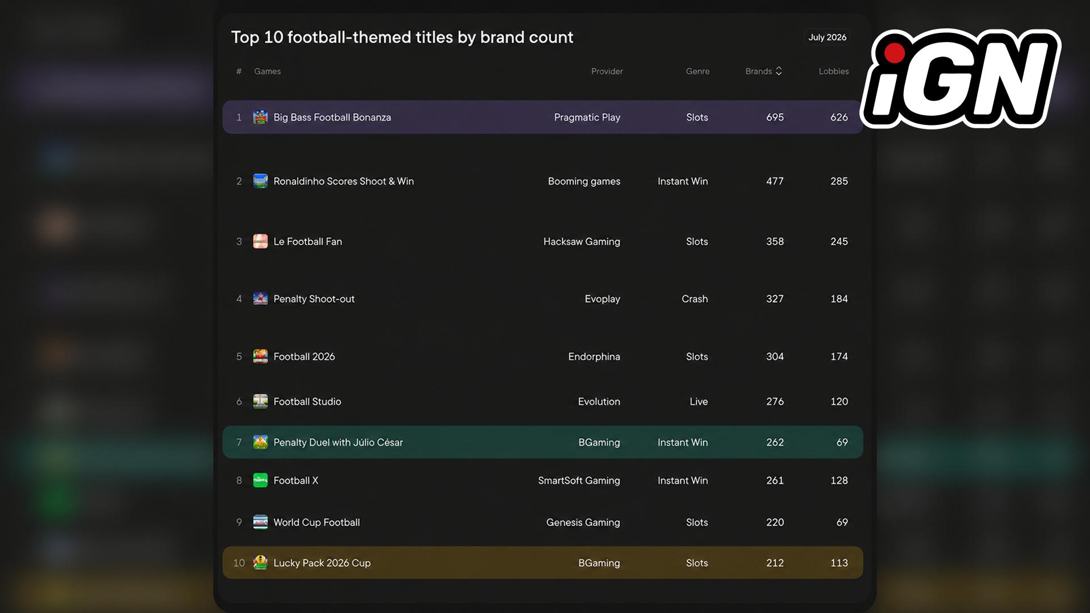1090x613 pixels.
Task: Click the 262 brands value
Action: coord(775,442)
